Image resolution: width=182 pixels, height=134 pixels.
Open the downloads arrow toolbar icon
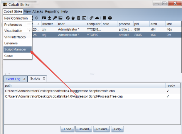click(x=50, y=18)
